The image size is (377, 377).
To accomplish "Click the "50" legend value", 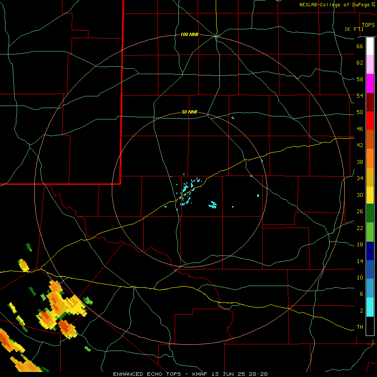I will 360,112.
